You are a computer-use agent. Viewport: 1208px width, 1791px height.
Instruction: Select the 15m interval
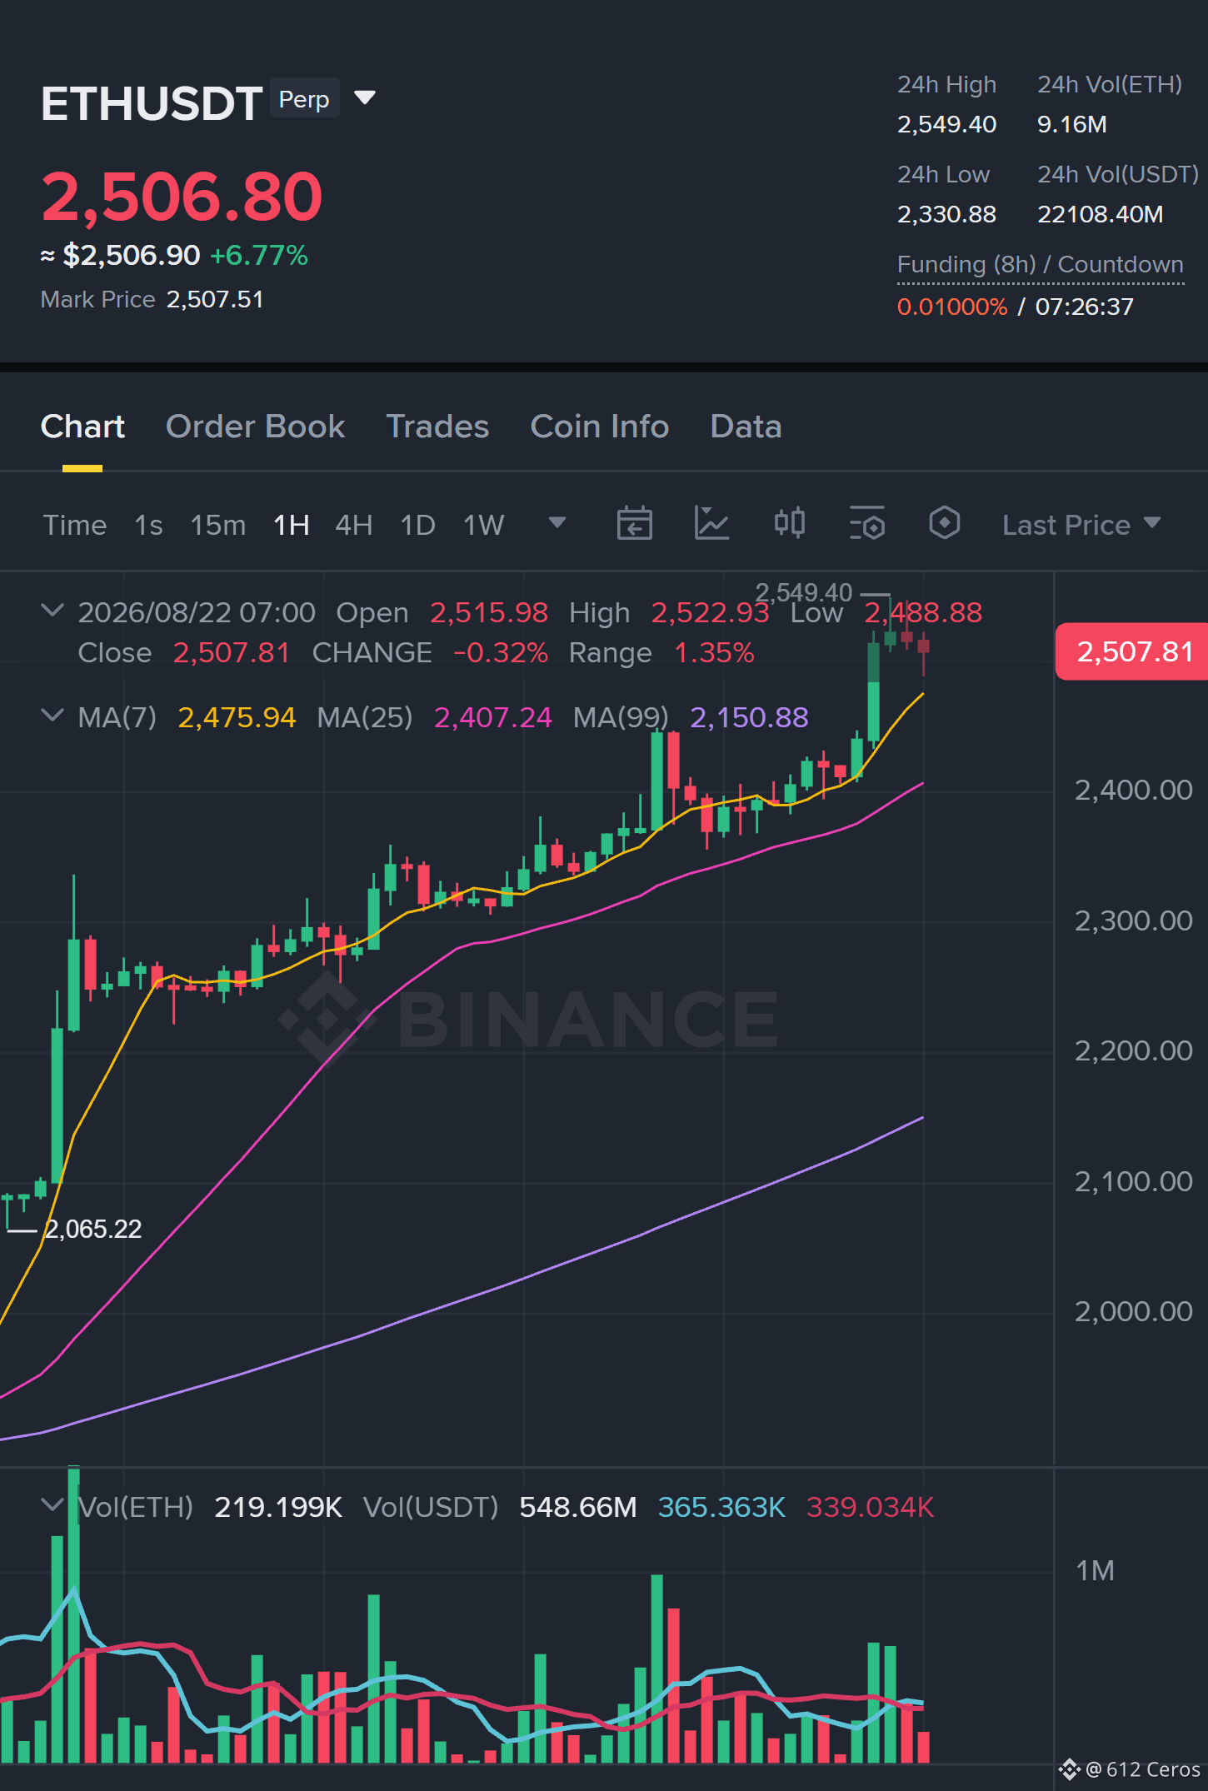218,525
